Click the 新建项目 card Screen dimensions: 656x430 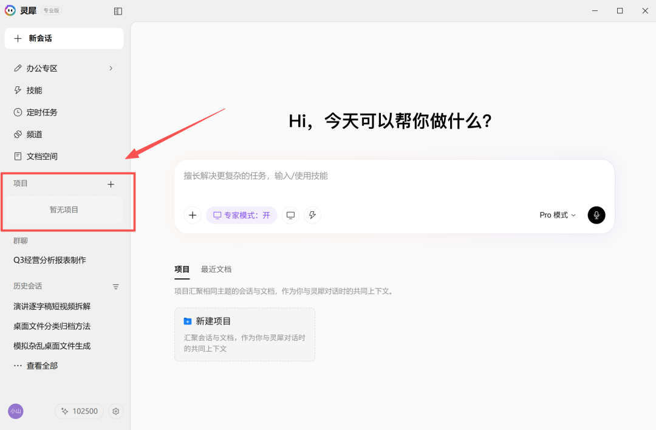[x=245, y=335]
